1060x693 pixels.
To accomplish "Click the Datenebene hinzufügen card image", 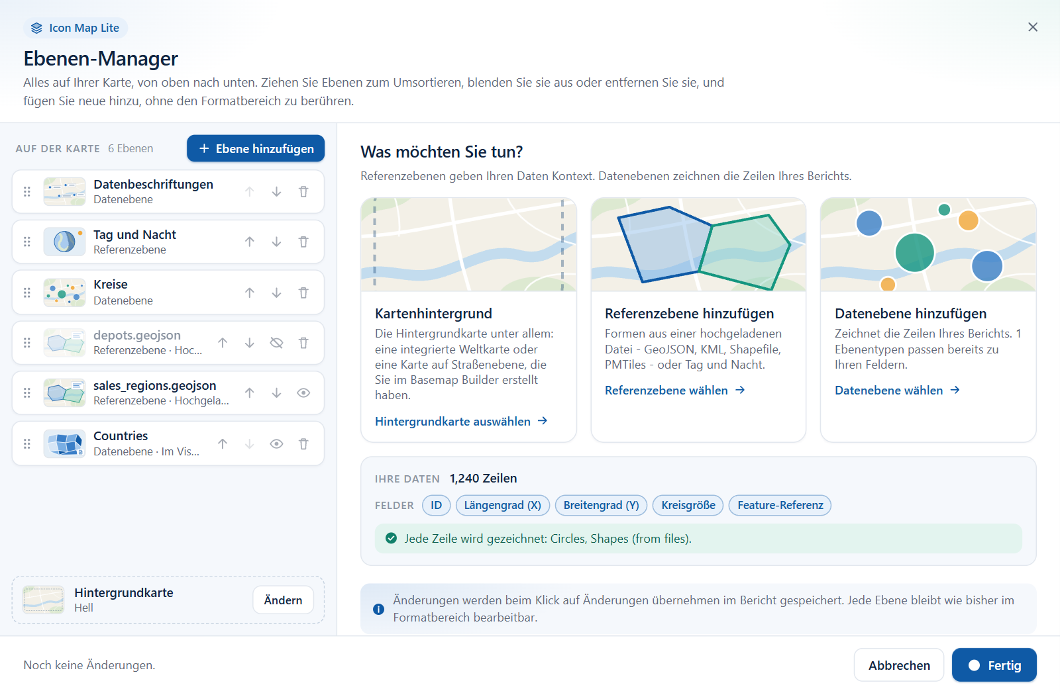I will (928, 245).
